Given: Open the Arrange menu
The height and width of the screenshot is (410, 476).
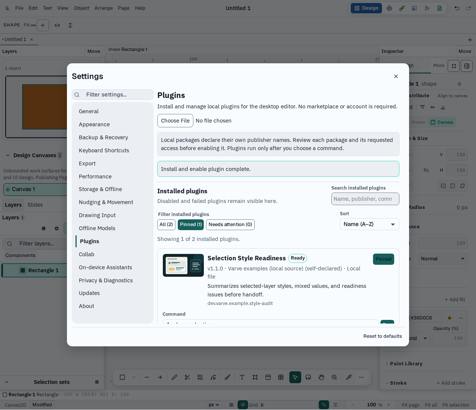Looking at the screenshot, I should (103, 8).
